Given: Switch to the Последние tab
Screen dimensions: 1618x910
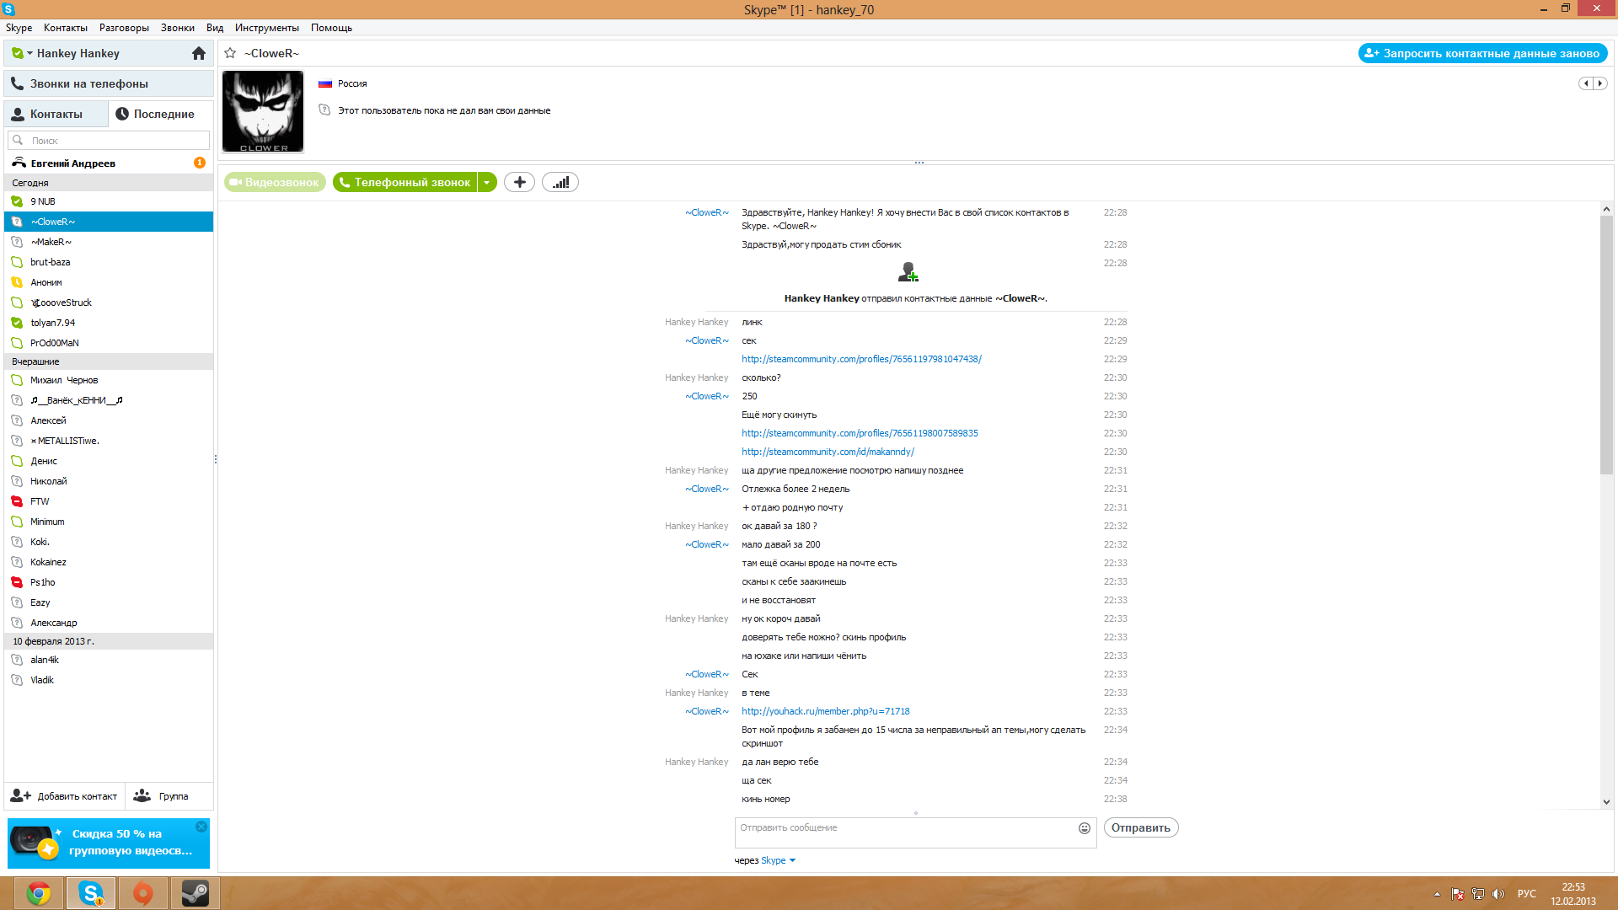Looking at the screenshot, I should [x=160, y=114].
